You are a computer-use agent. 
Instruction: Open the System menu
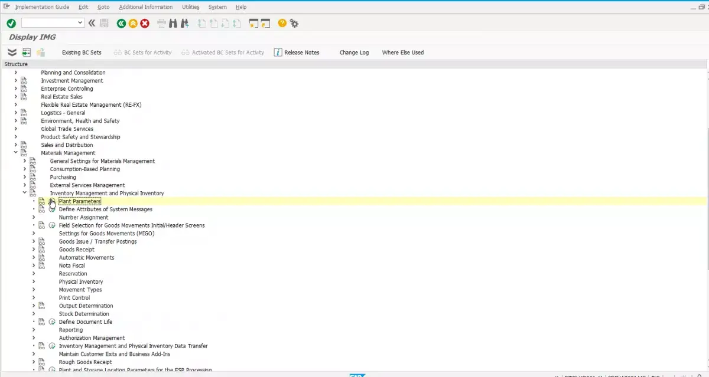(217, 7)
